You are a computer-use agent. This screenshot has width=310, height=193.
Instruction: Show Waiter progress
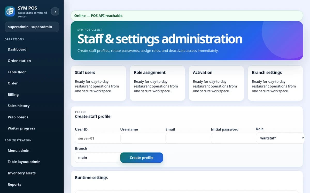click(32, 128)
